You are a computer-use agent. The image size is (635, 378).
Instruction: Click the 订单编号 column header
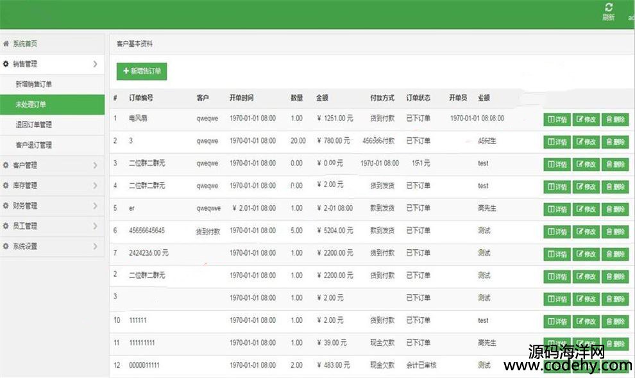click(141, 98)
